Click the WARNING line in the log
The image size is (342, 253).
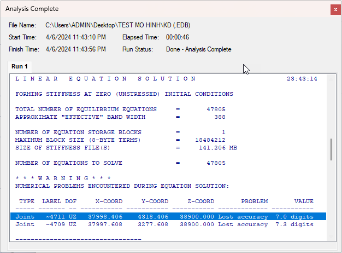tap(63, 179)
